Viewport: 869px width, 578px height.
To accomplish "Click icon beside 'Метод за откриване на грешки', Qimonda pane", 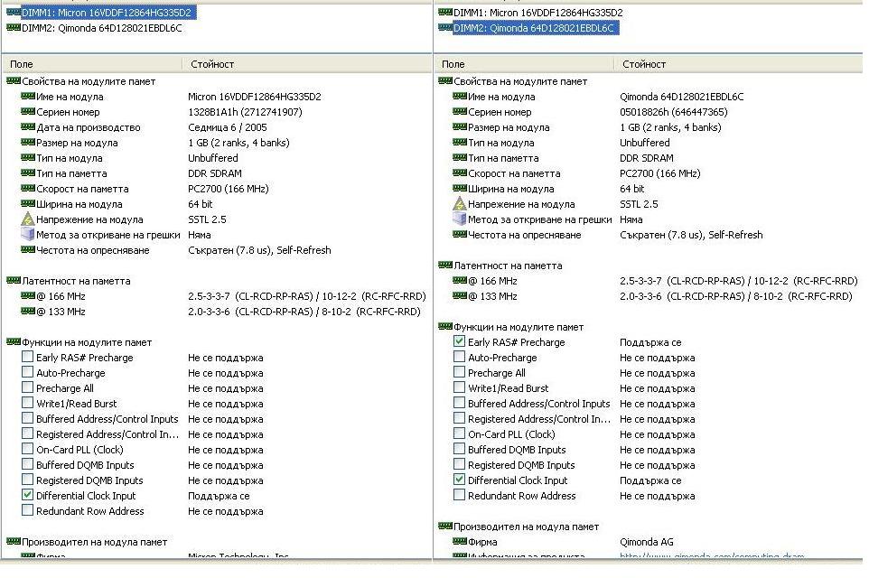I will (460, 219).
